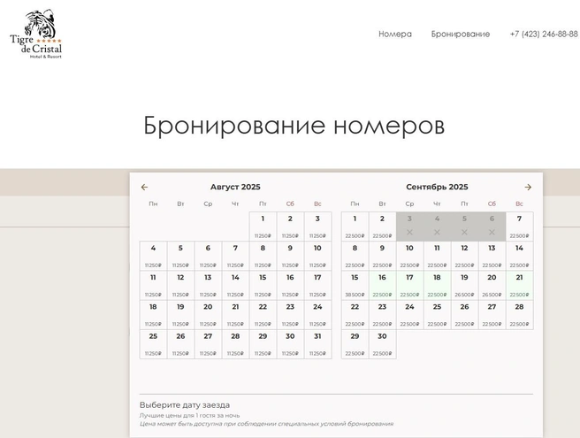Go to next month with right arrow

point(528,188)
